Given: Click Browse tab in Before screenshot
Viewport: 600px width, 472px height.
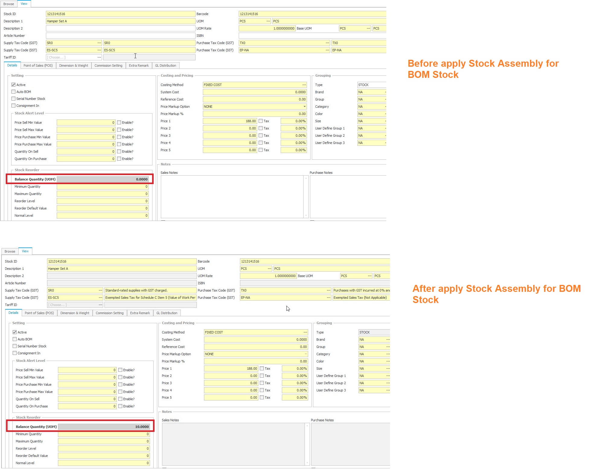Looking at the screenshot, I should pos(9,4).
